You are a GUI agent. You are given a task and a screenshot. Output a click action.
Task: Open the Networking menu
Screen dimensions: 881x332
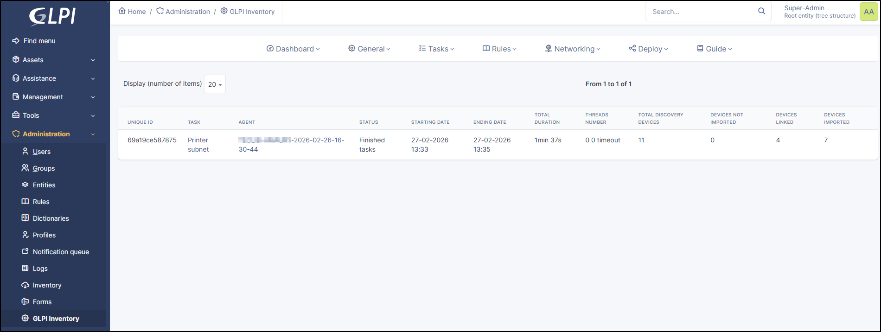(572, 49)
